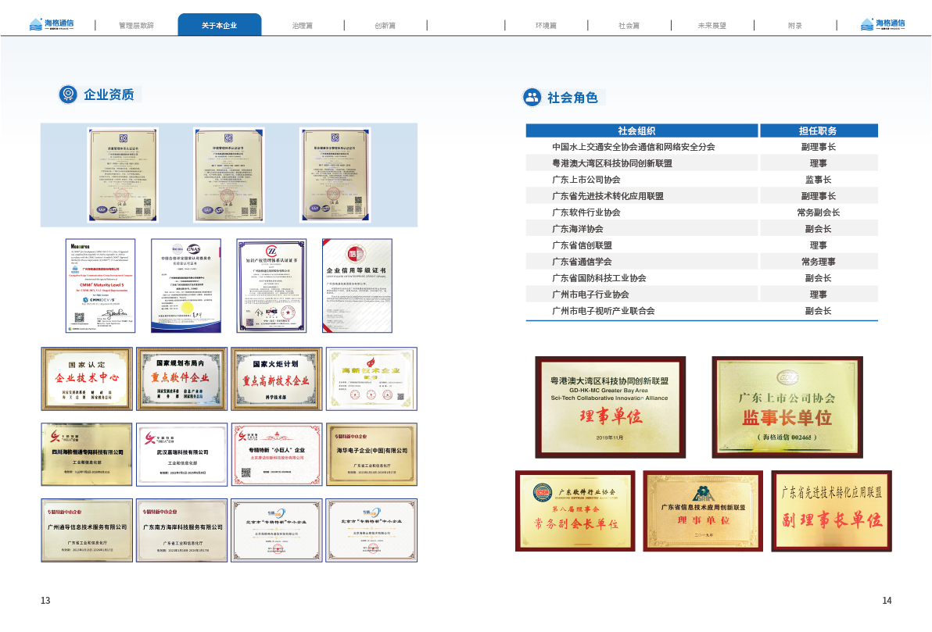Click the company logo at top right
Screen dimensions: 932x632
pyautogui.click(x=882, y=24)
